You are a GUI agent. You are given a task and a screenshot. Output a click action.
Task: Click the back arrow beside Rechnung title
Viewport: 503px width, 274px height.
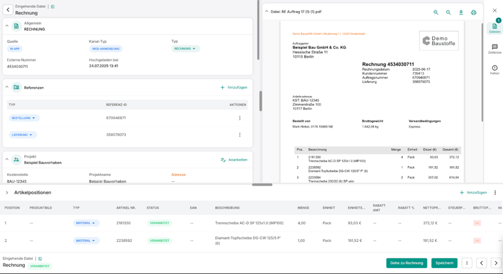(x=8, y=10)
